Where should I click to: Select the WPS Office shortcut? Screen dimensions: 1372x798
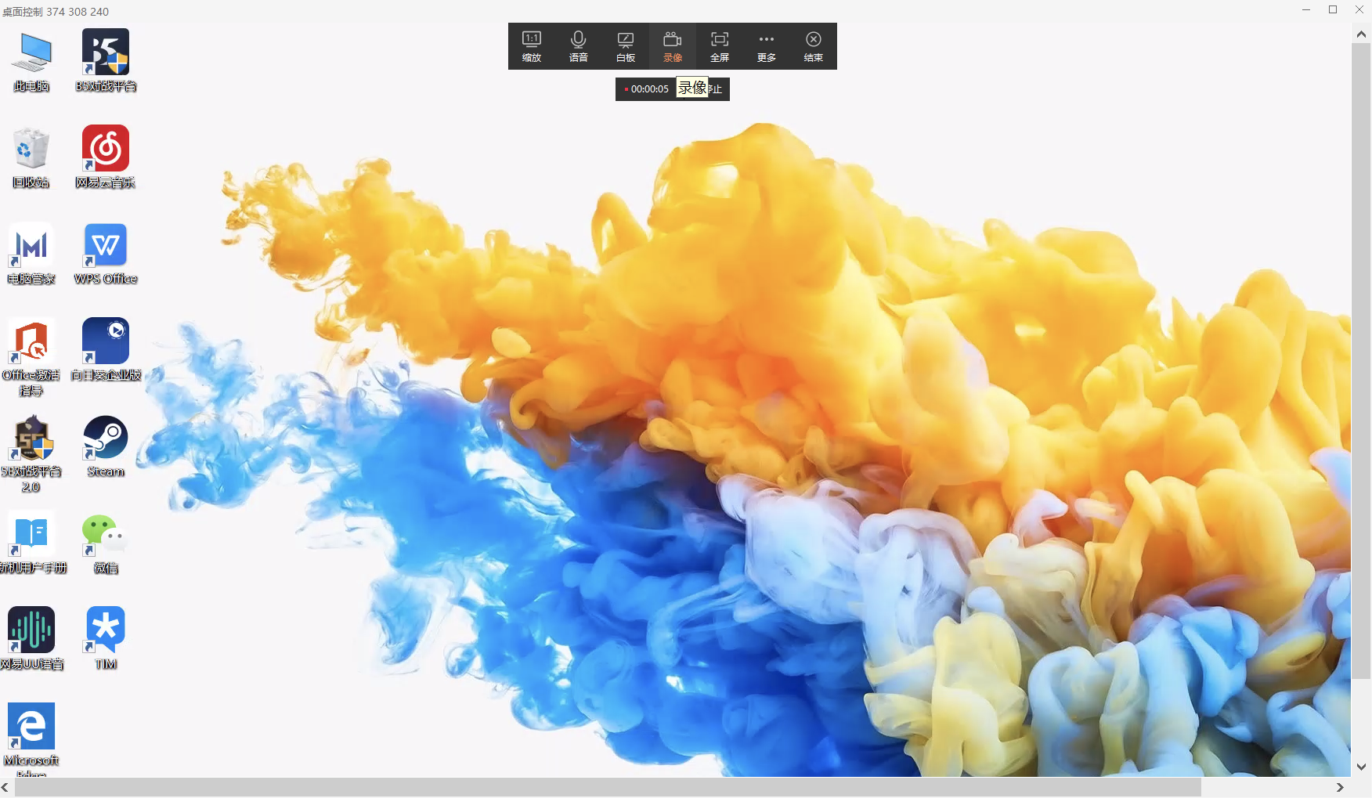coord(106,254)
